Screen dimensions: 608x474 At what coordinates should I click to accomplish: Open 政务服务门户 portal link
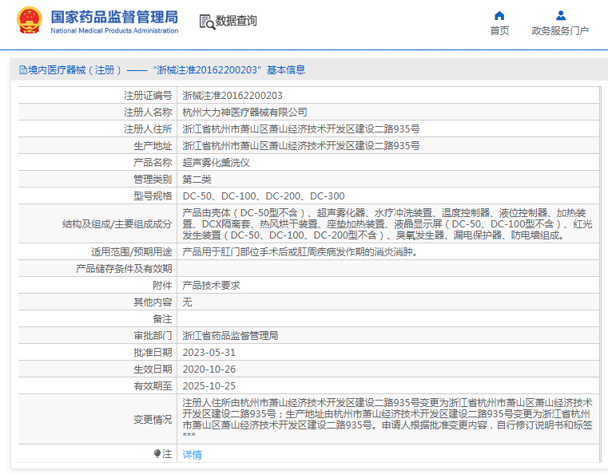pos(560,30)
